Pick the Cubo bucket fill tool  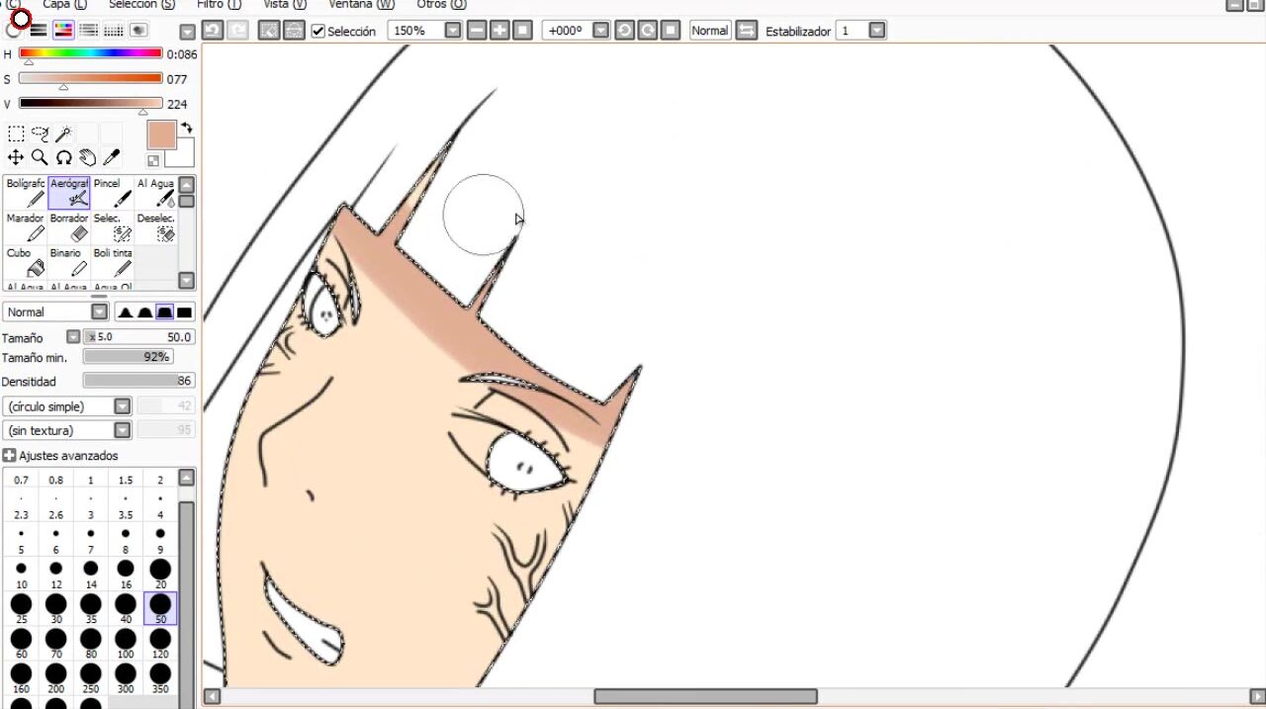[26, 263]
